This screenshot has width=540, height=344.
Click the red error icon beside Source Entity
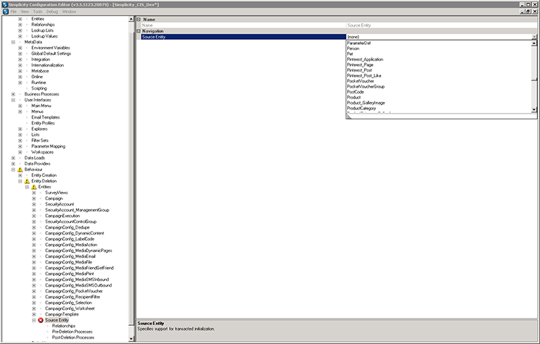(41, 319)
